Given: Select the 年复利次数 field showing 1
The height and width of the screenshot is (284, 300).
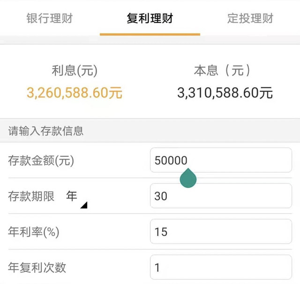Looking at the screenshot, I should click(x=221, y=267).
